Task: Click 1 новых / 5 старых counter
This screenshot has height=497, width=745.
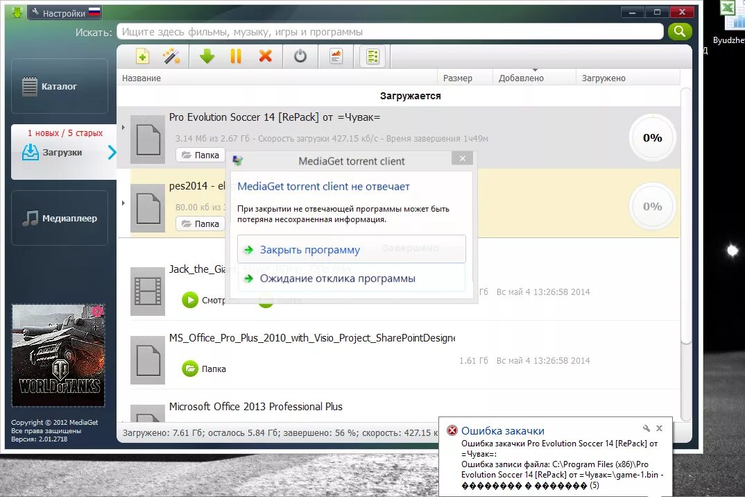Action: (65, 133)
